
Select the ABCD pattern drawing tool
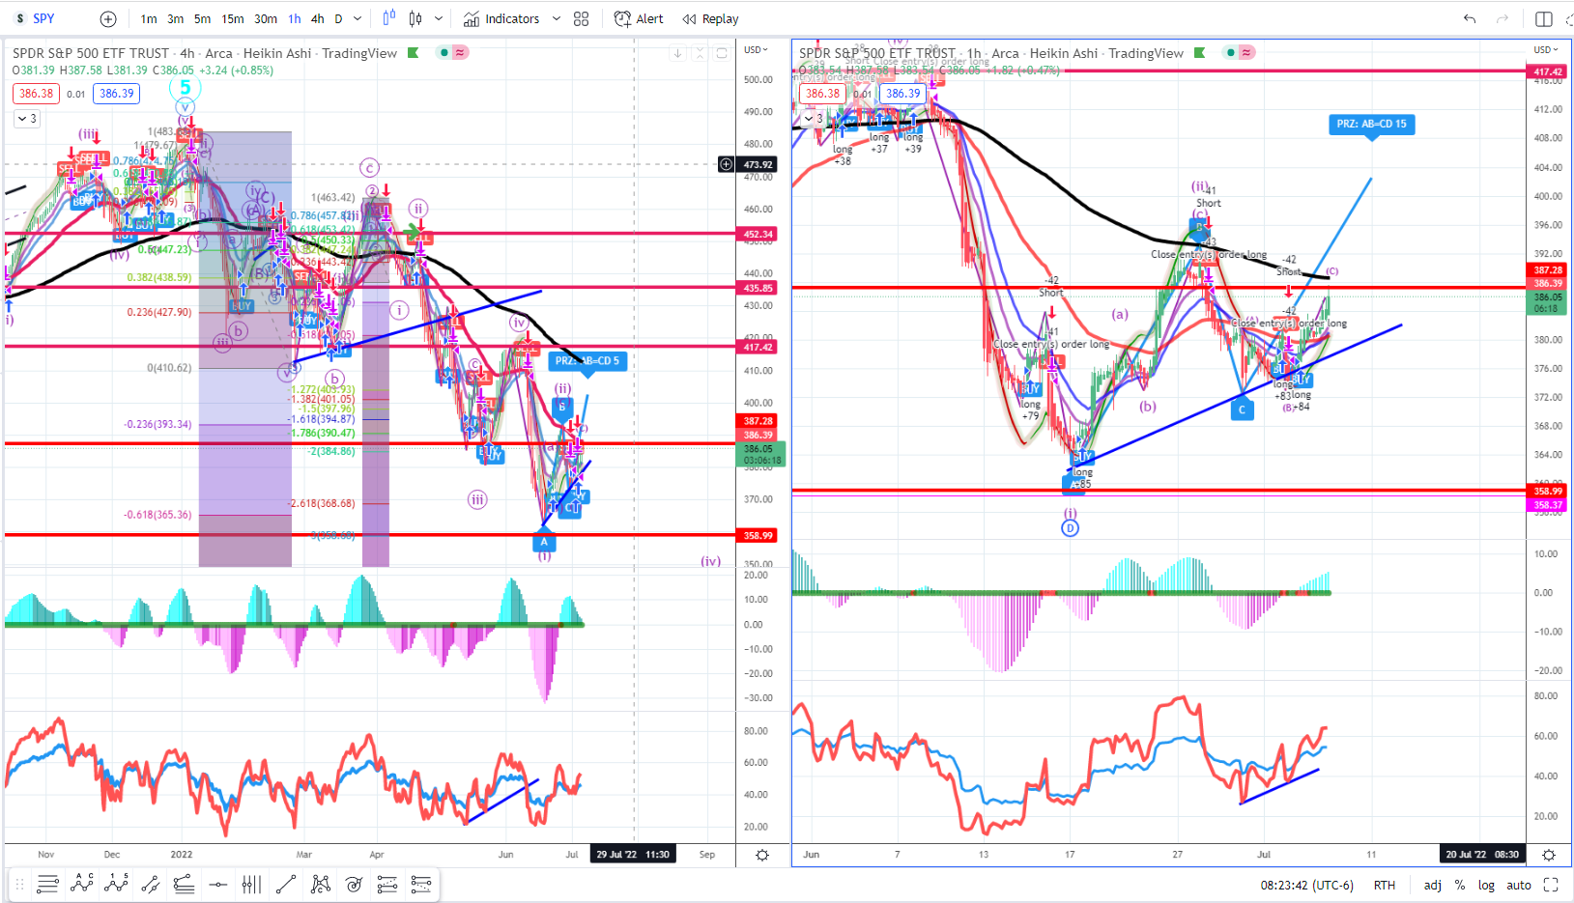tap(82, 884)
